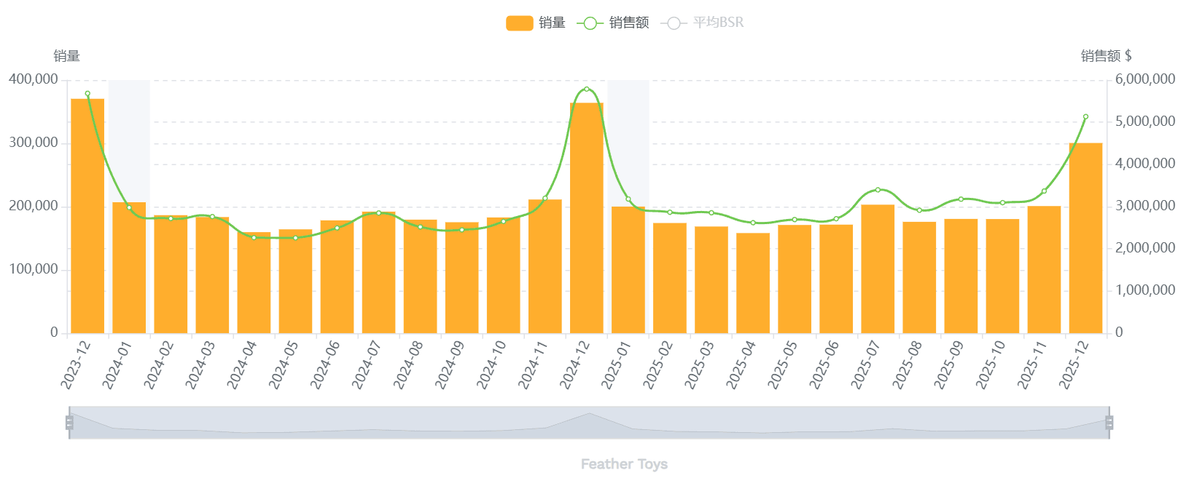Click the green line point above 2025-07
This screenshot has height=478, width=1186.
click(x=878, y=190)
